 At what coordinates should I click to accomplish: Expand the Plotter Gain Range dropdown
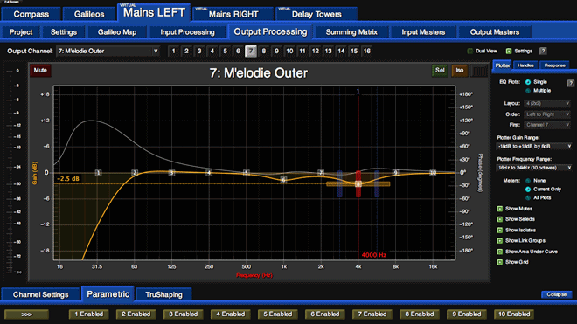(x=534, y=147)
